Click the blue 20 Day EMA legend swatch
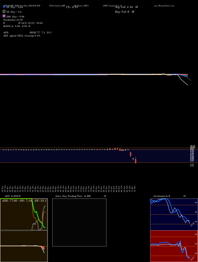 click(x=4, y=6)
